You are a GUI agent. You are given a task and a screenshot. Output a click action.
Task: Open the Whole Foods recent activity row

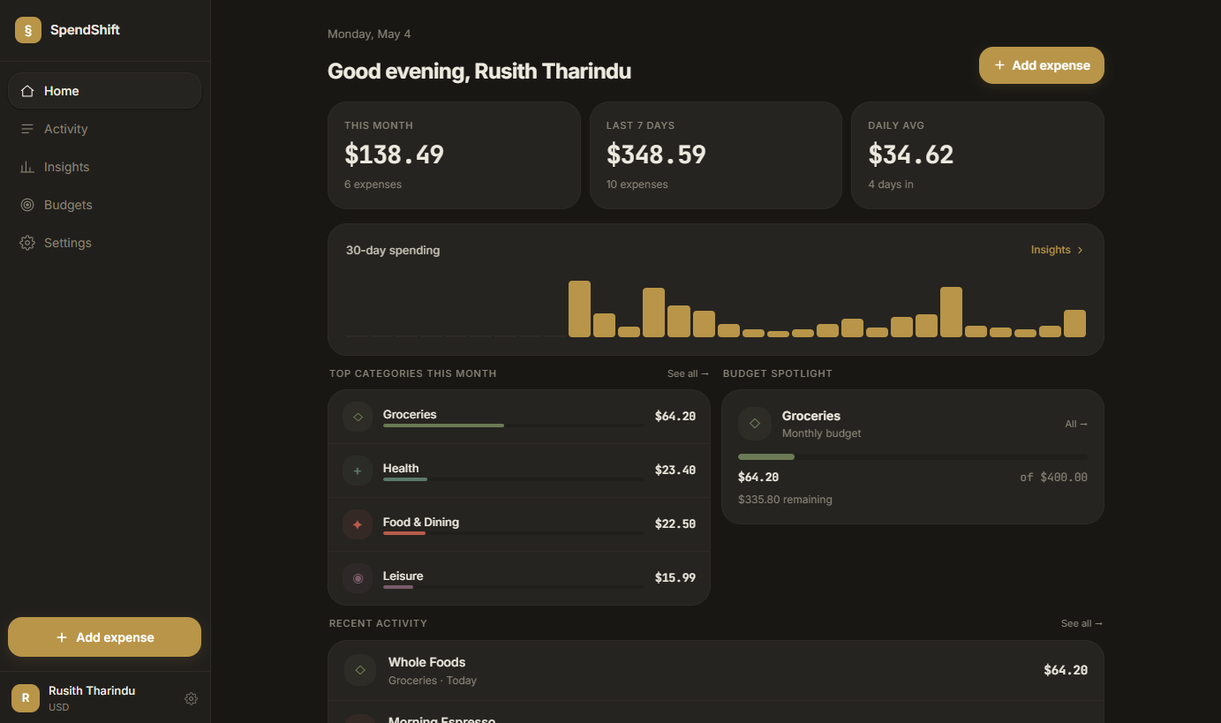pyautogui.click(x=716, y=671)
